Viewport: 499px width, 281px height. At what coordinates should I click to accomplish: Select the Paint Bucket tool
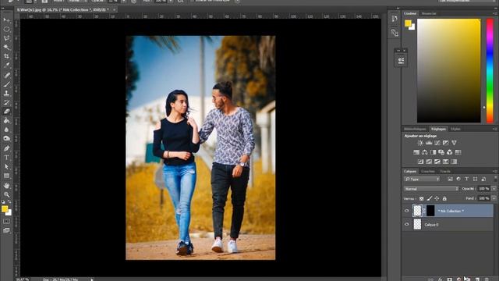click(x=6, y=120)
